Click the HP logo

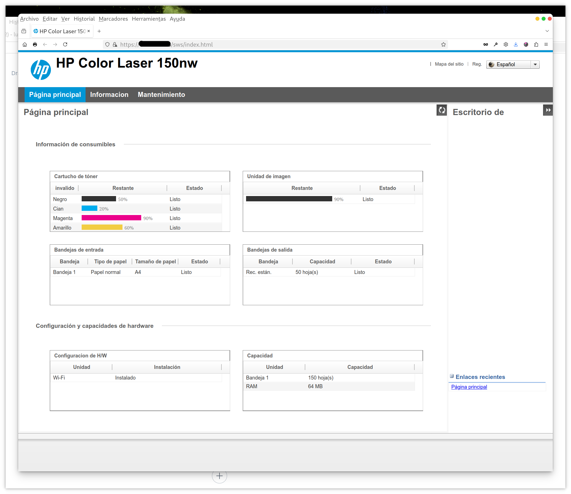pyautogui.click(x=41, y=70)
